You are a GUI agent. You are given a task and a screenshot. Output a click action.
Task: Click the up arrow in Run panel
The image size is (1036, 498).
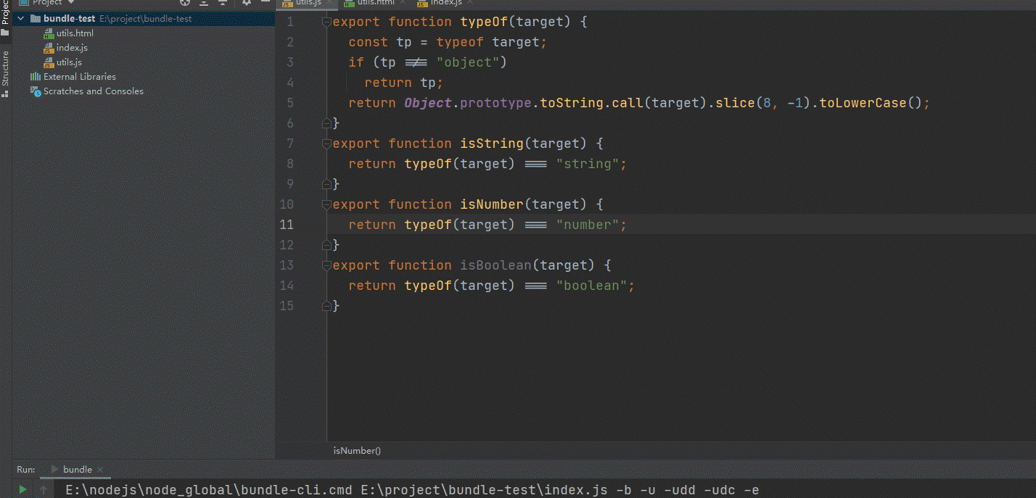point(44,490)
